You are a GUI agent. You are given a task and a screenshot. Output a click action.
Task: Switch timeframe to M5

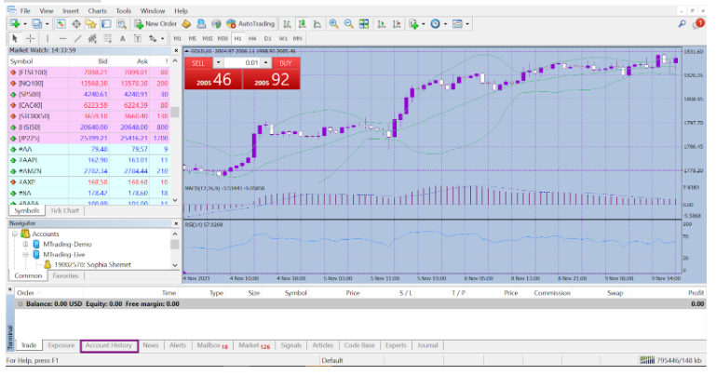click(192, 39)
